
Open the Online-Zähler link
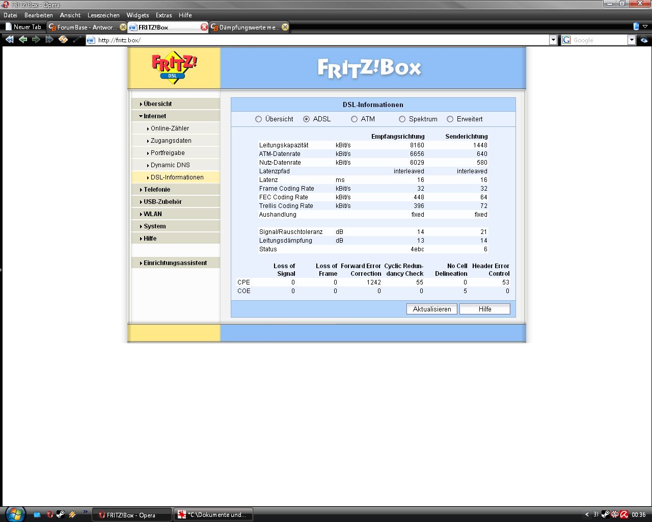click(170, 128)
